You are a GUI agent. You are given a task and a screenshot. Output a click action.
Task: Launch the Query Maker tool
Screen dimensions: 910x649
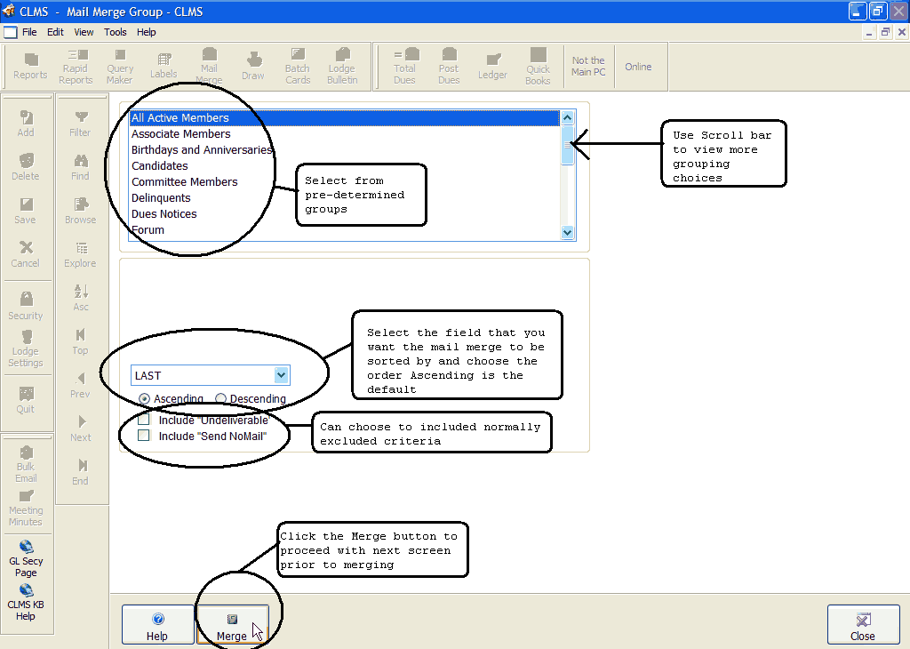(120, 67)
